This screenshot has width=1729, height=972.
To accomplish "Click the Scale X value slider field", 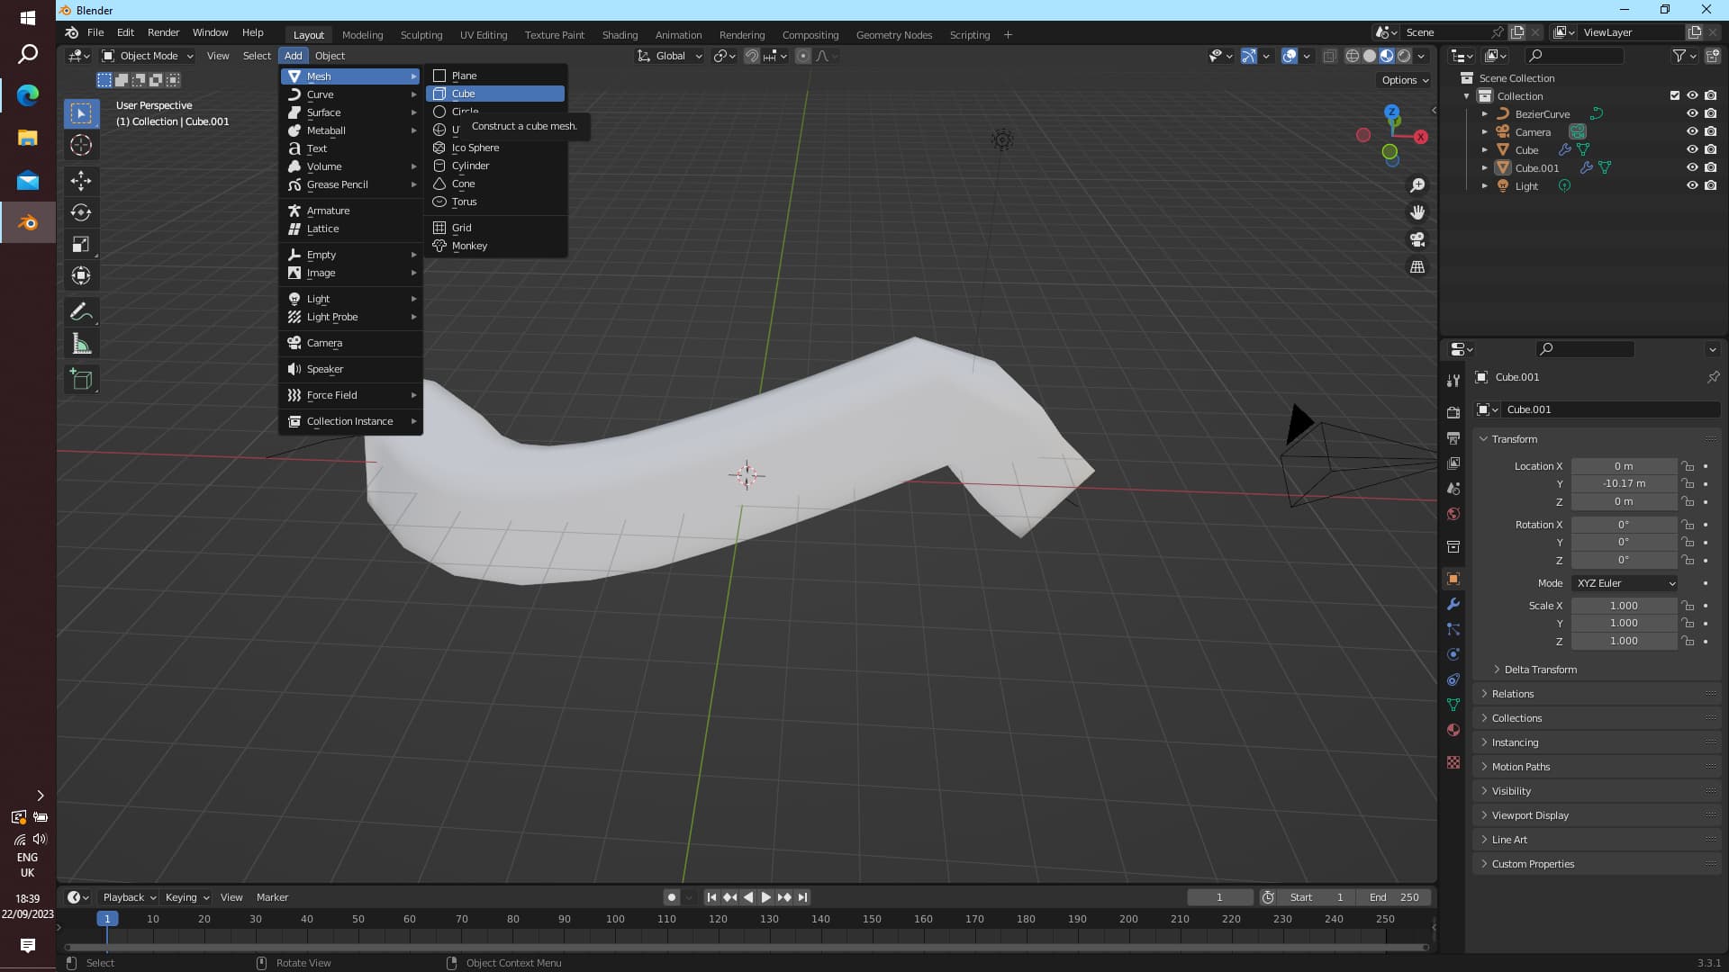I will 1624,606.
